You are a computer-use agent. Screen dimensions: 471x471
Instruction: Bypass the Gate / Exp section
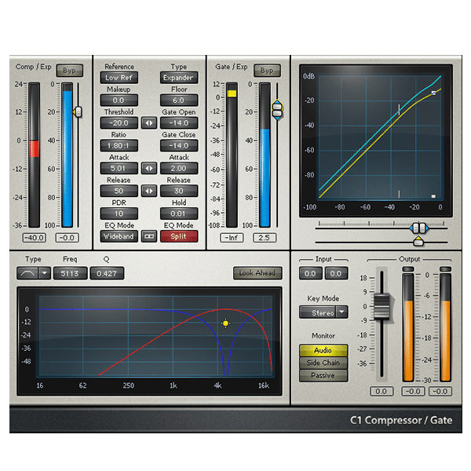click(267, 71)
